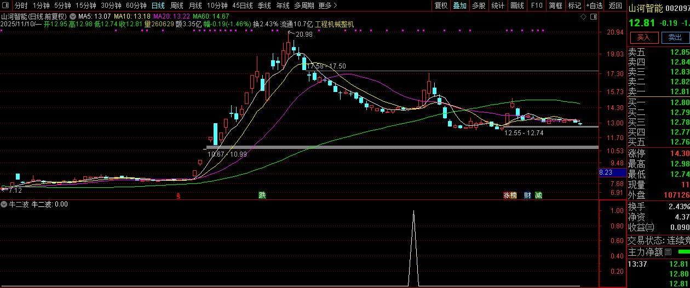Viewport: 690px width, 288px height.
Task: Select the 60分钟 period tab
Action: click(136, 5)
